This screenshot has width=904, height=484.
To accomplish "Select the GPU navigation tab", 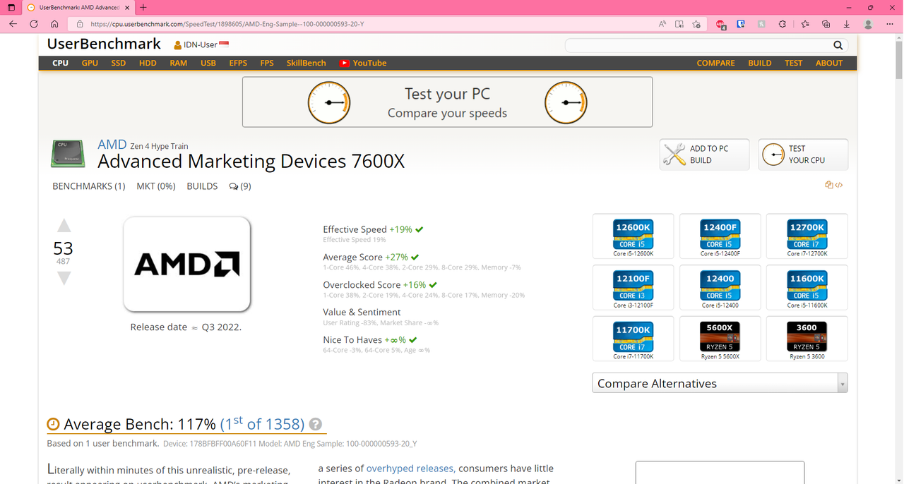I will point(90,63).
